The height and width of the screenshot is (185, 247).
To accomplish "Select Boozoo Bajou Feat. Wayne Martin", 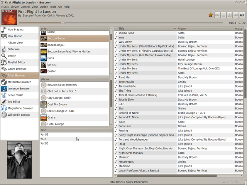I will [x=74, y=52].
